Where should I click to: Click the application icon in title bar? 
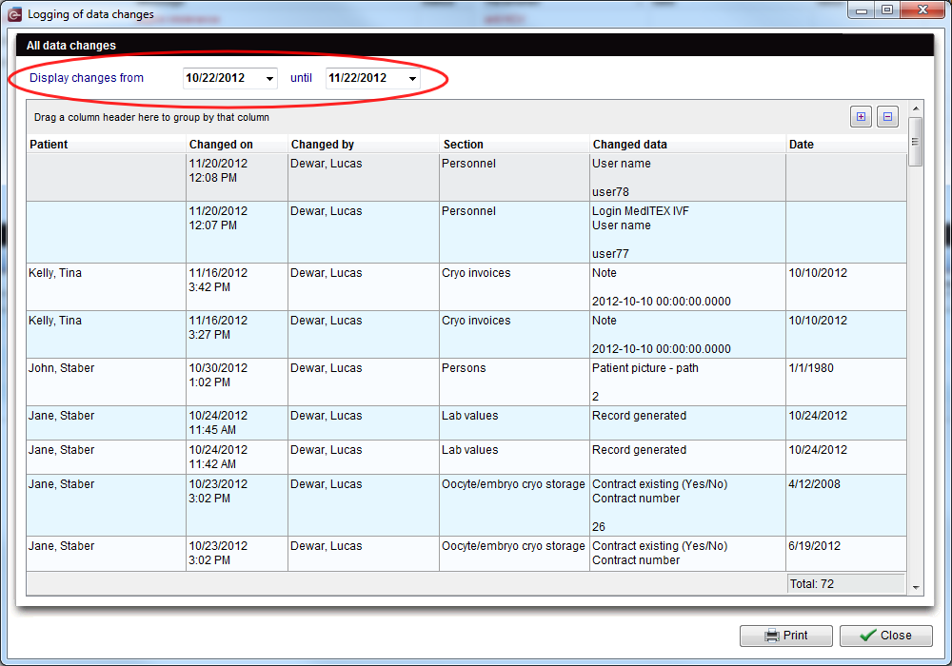tap(15, 14)
